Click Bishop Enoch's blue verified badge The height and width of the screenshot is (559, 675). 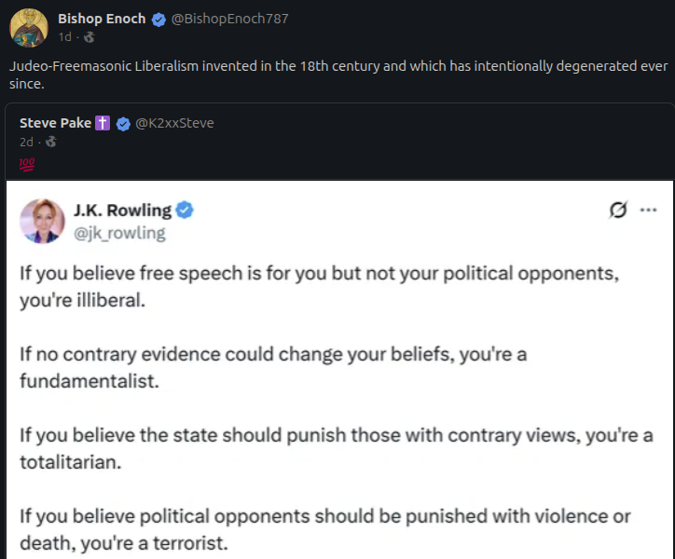pyautogui.click(x=159, y=19)
